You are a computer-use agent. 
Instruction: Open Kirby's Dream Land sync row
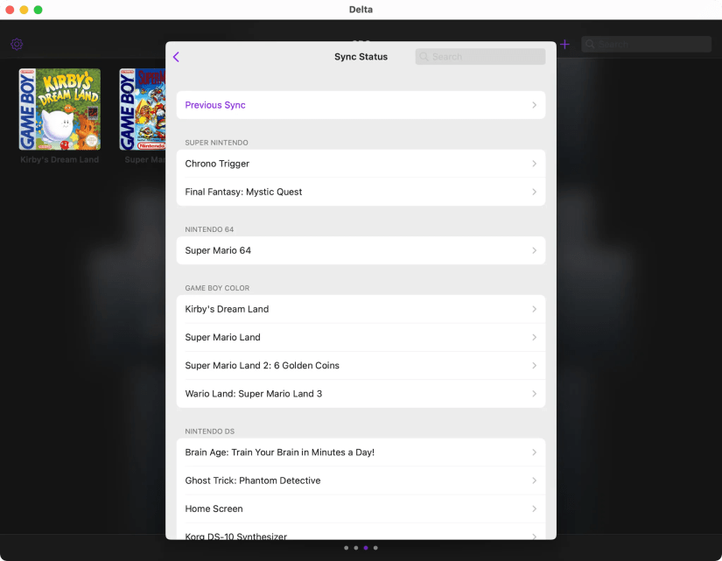(361, 309)
